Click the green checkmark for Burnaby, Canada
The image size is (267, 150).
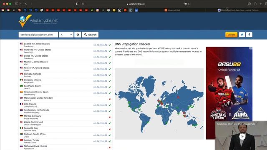coord(110,75)
